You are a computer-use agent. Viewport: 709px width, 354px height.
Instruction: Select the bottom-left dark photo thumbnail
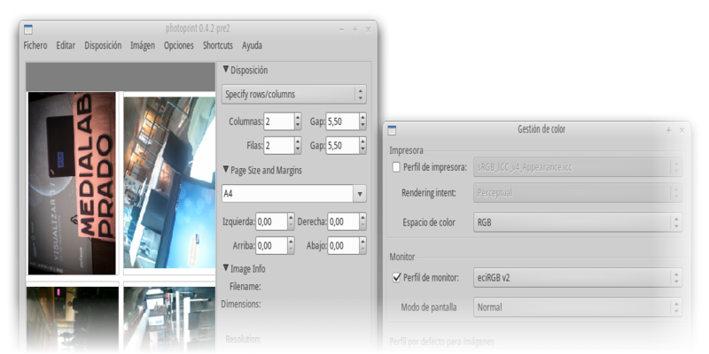pos(73,319)
